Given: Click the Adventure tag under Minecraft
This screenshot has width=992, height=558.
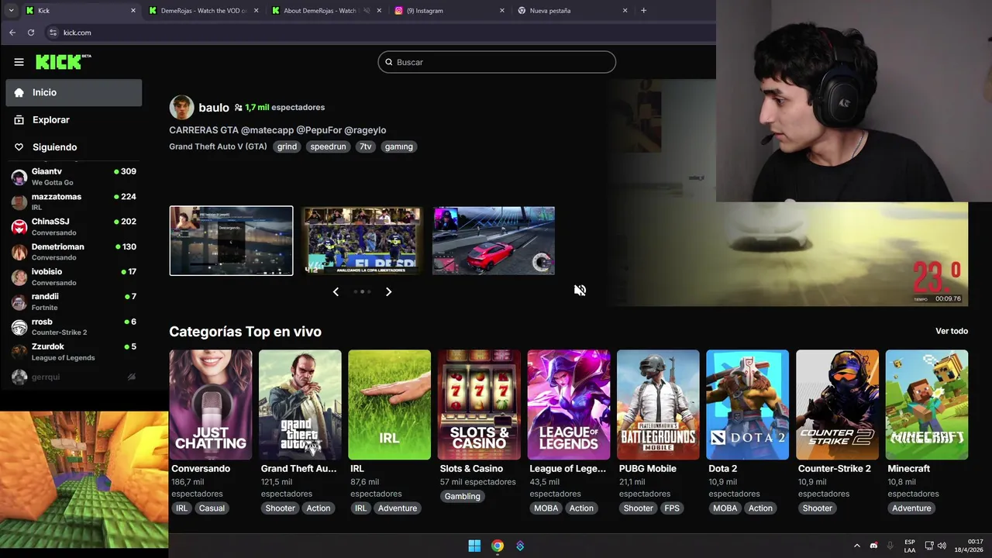Looking at the screenshot, I should click(x=911, y=508).
